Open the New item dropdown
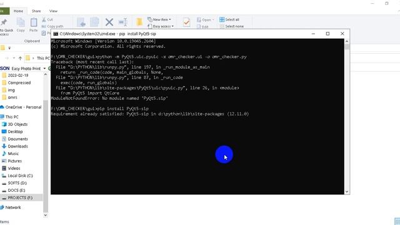The image size is (400, 225). (159, 19)
